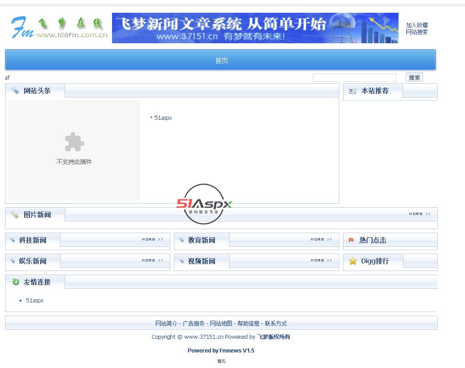Click the 教育新闻 section title

[x=202, y=240]
